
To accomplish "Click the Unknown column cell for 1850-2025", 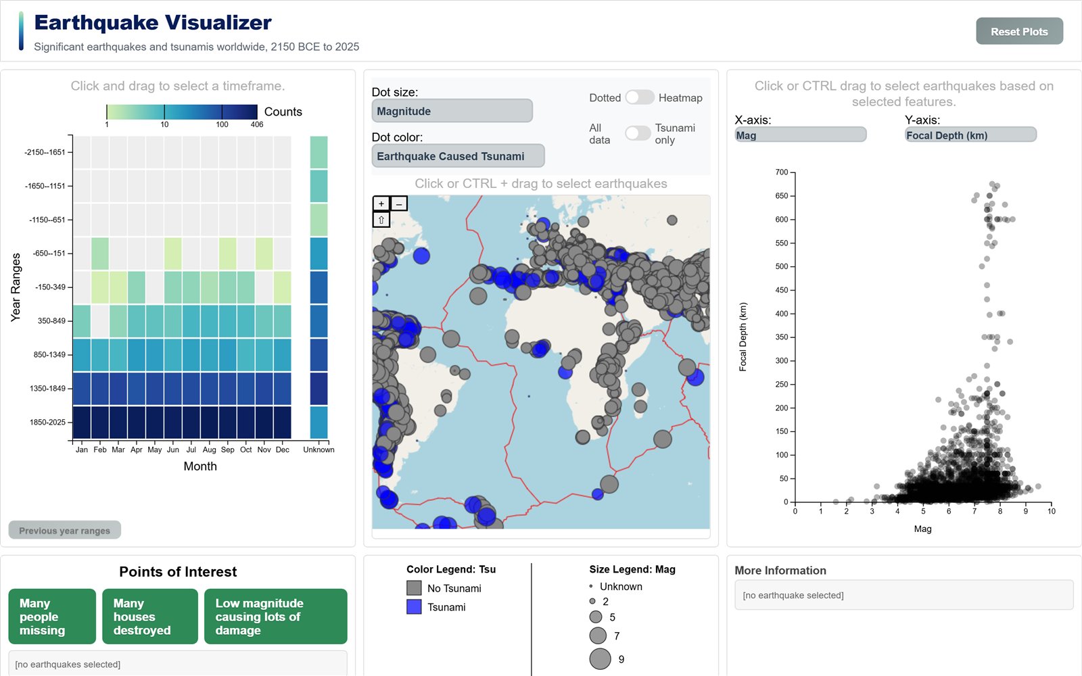I will tap(319, 422).
